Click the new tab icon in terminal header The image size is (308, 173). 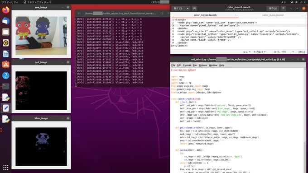point(79,14)
